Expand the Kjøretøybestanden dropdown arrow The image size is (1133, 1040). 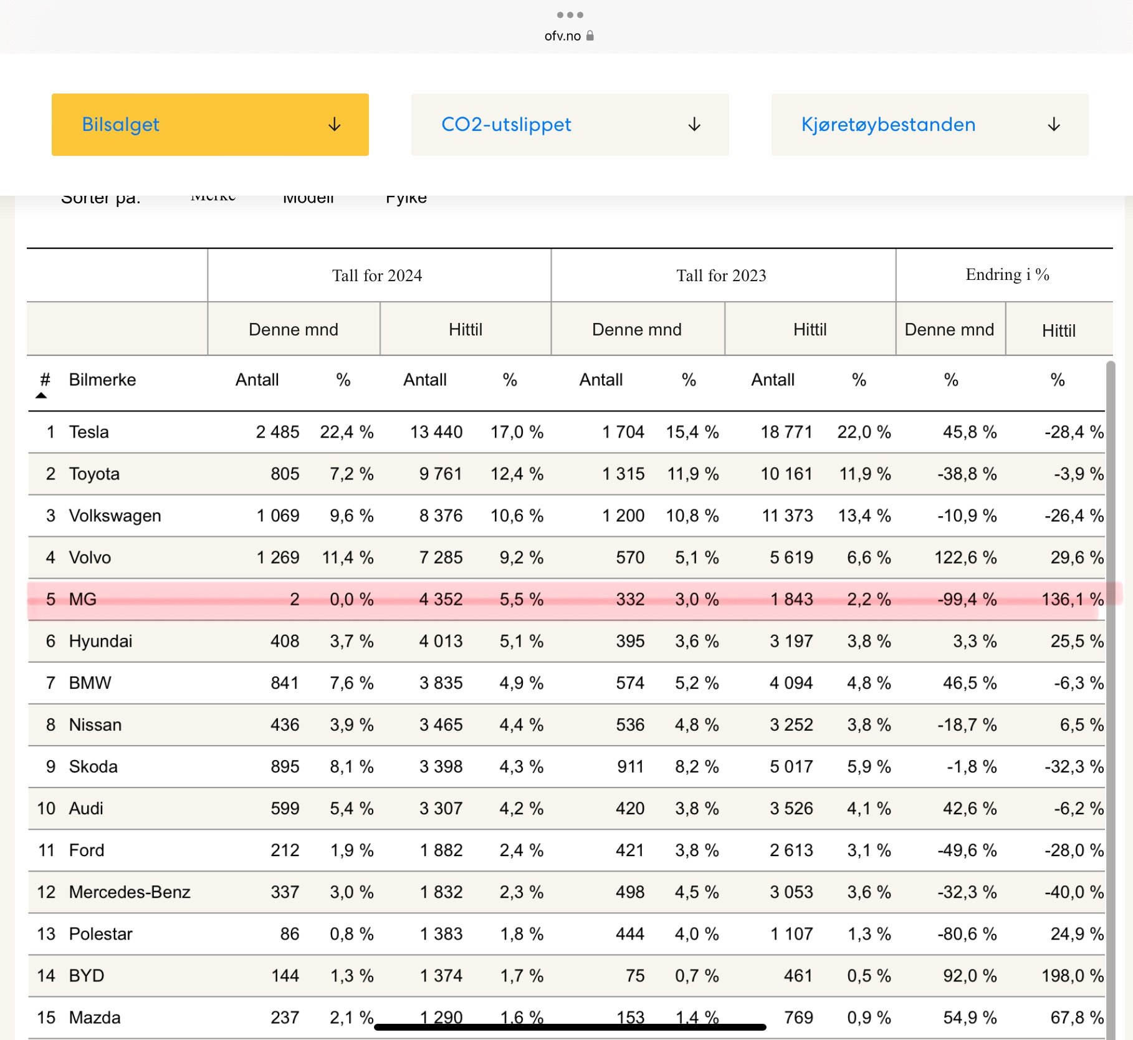coord(1054,125)
